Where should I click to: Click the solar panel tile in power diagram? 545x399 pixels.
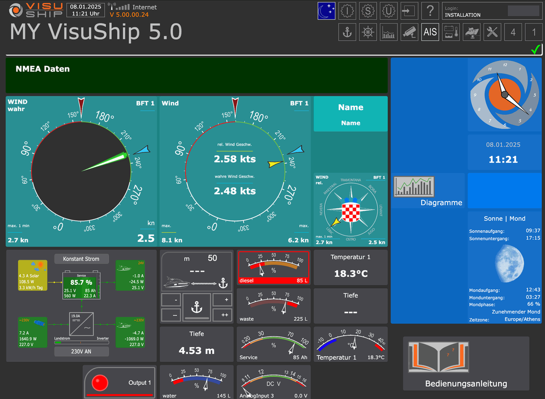pyautogui.click(x=32, y=275)
